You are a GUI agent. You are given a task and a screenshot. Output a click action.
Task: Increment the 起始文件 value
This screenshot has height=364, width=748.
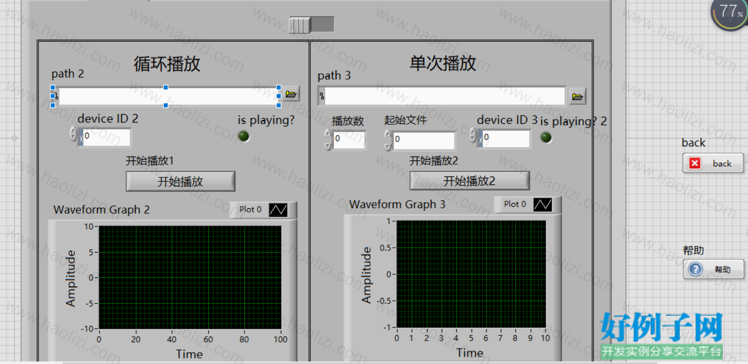388,134
